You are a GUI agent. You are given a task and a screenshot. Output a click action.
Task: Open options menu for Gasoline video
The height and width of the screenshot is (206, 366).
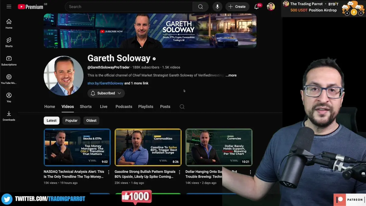pyautogui.click(x=180, y=172)
